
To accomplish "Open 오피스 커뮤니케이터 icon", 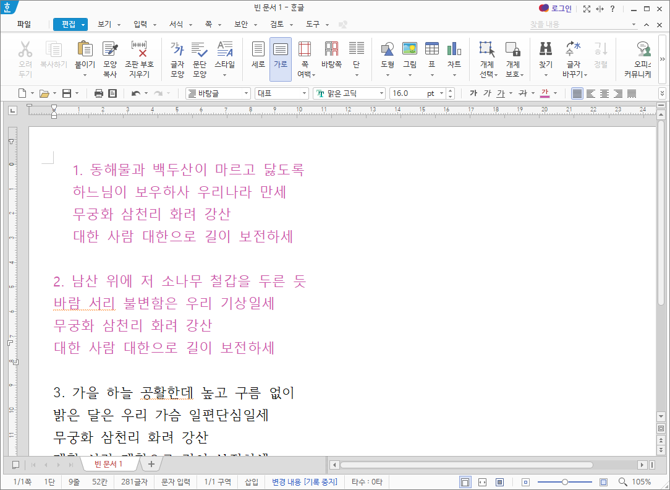I will (643, 49).
